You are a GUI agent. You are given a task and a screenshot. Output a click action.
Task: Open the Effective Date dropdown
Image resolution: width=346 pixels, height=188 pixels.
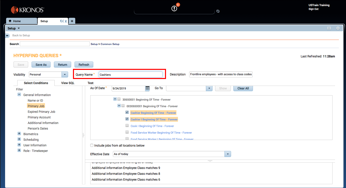point(228,154)
